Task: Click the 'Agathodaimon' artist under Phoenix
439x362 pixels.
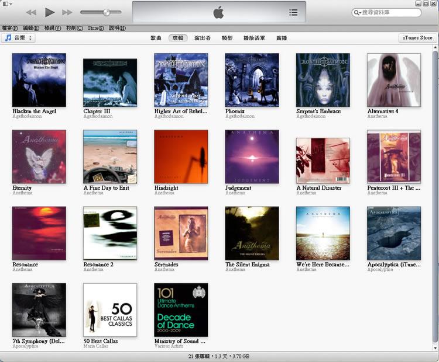Action: 240,116
